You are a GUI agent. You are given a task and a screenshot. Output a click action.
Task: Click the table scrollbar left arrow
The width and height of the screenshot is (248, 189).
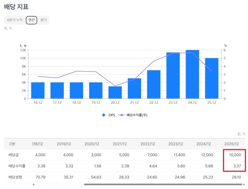click(33, 184)
